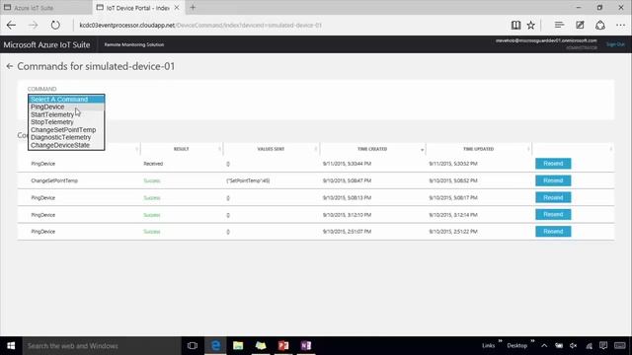Open PowerPoint from the taskbar
The height and width of the screenshot is (355, 632).
283,346
